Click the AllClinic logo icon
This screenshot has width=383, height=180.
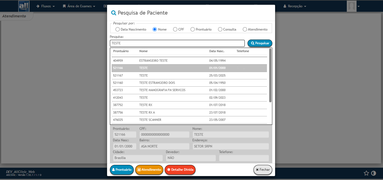pyautogui.click(x=24, y=6)
